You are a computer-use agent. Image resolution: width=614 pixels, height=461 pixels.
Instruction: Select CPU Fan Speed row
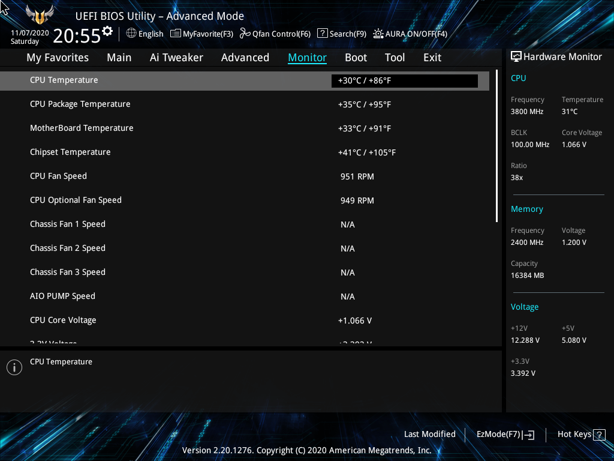pos(245,176)
